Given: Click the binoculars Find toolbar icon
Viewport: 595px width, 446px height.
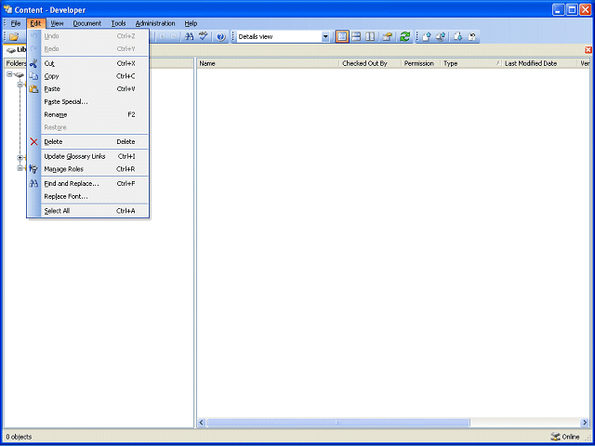Looking at the screenshot, I should click(189, 37).
